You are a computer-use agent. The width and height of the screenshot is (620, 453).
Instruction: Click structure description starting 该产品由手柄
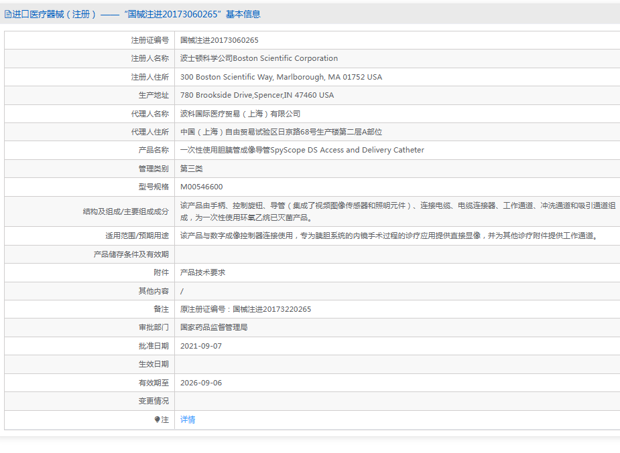397,211
